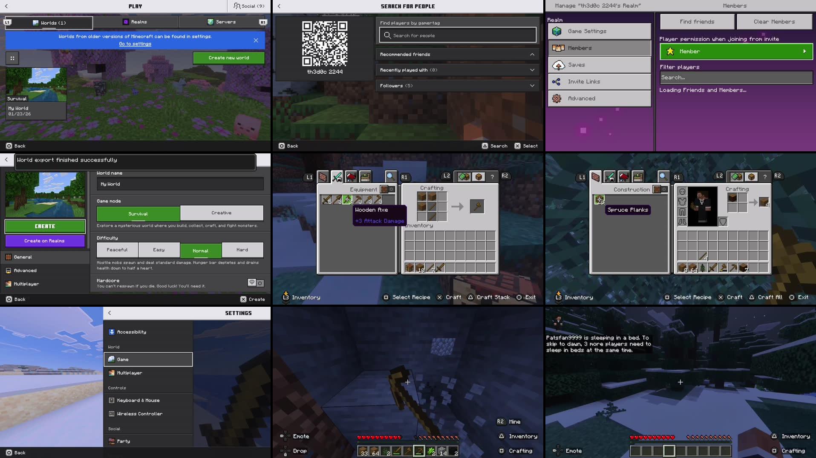Click help question mark in Wooden Axe crafting screen

coord(492,176)
